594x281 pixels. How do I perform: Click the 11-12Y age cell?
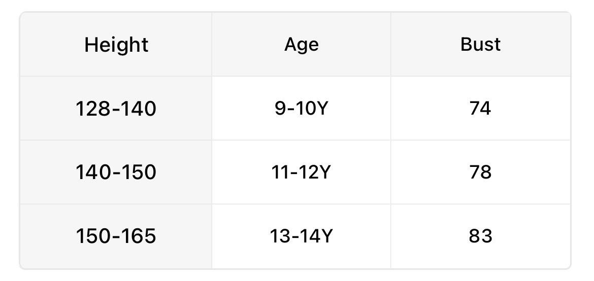click(x=302, y=172)
